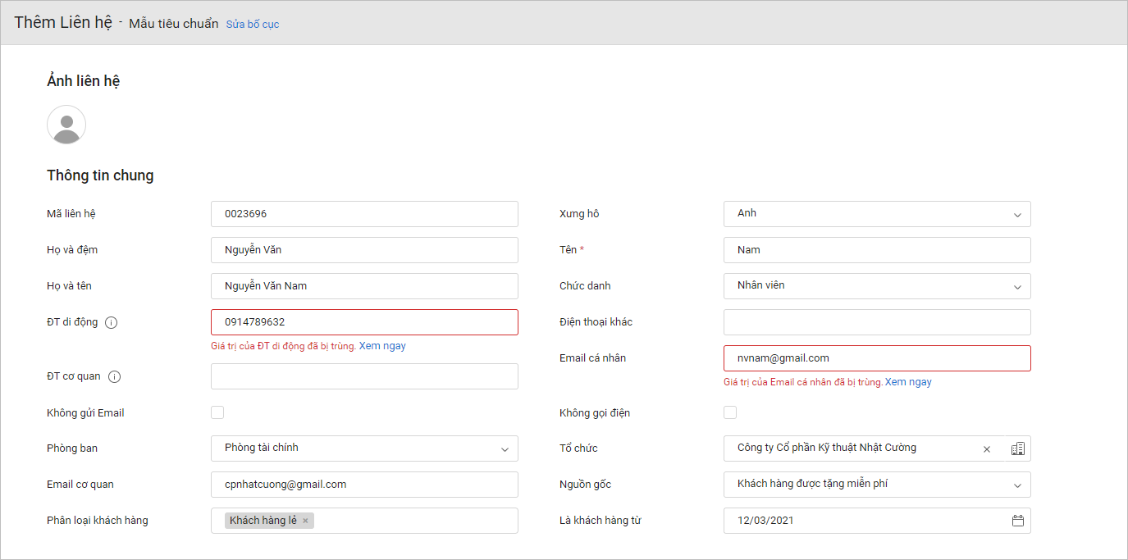Expand the Phòng ban dropdown

coord(364,448)
